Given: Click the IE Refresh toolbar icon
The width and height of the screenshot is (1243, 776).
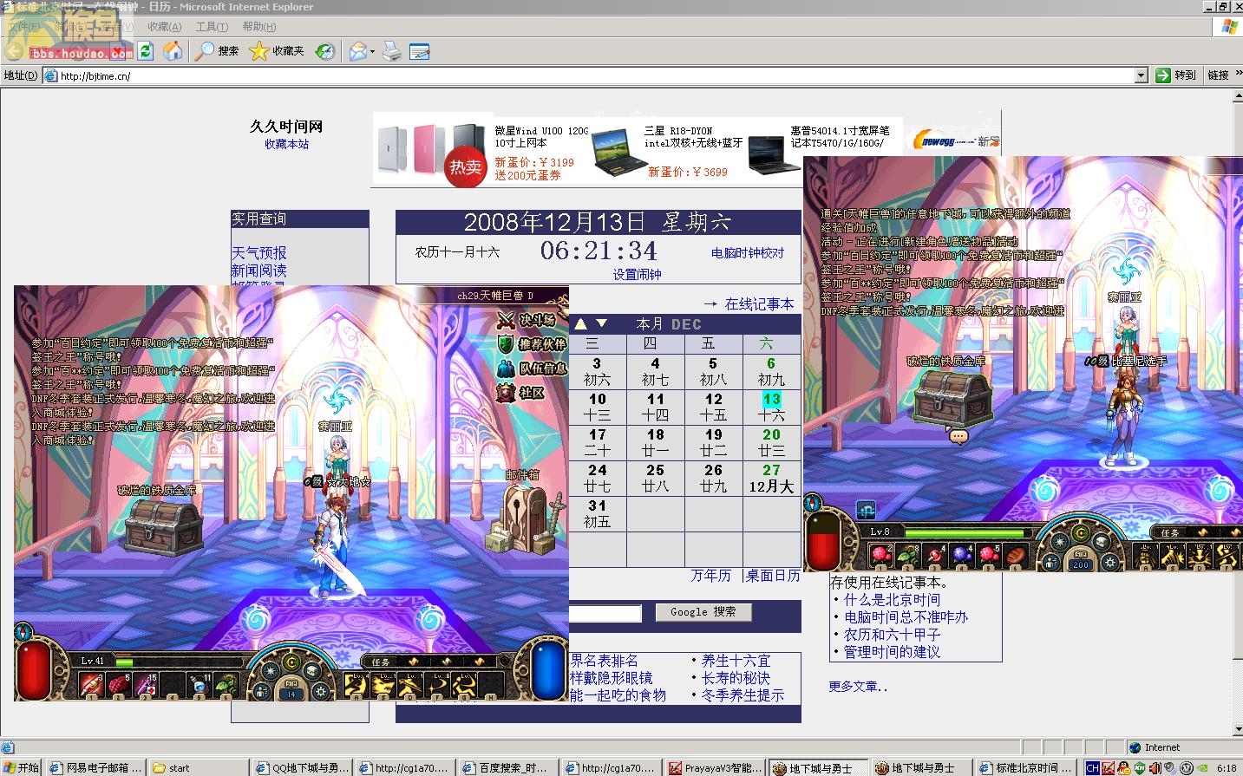Looking at the screenshot, I should pyautogui.click(x=146, y=51).
